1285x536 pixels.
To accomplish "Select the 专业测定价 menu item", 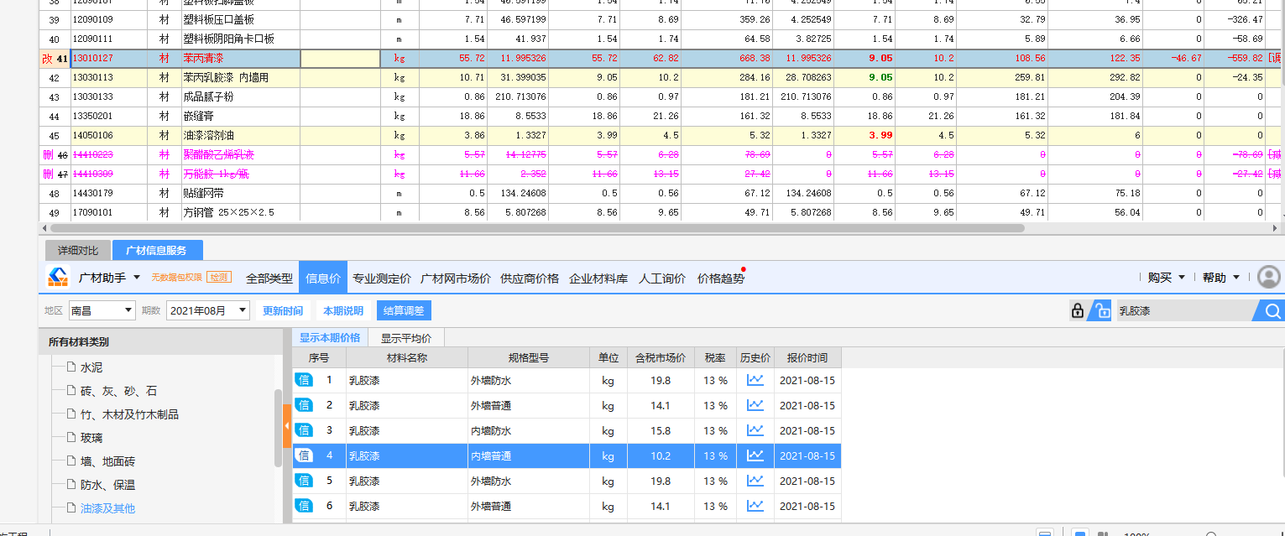I will [382, 278].
